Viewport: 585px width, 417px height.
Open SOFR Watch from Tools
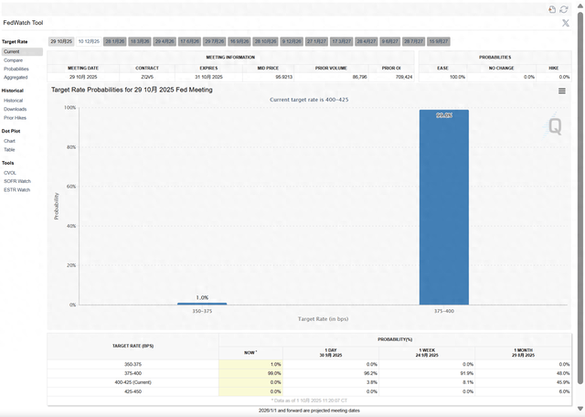click(16, 181)
